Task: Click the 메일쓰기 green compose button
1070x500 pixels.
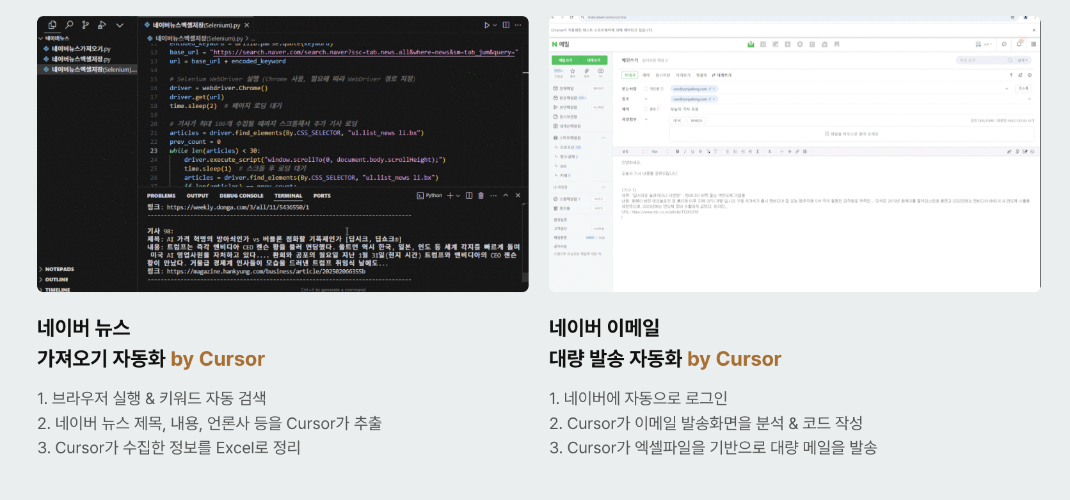Action: (x=566, y=60)
